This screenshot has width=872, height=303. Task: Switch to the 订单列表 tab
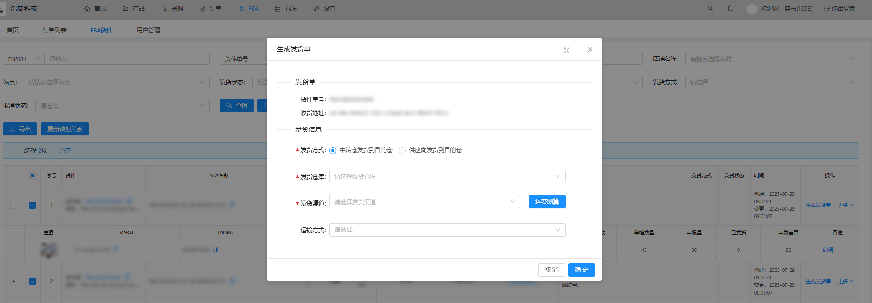[54, 30]
